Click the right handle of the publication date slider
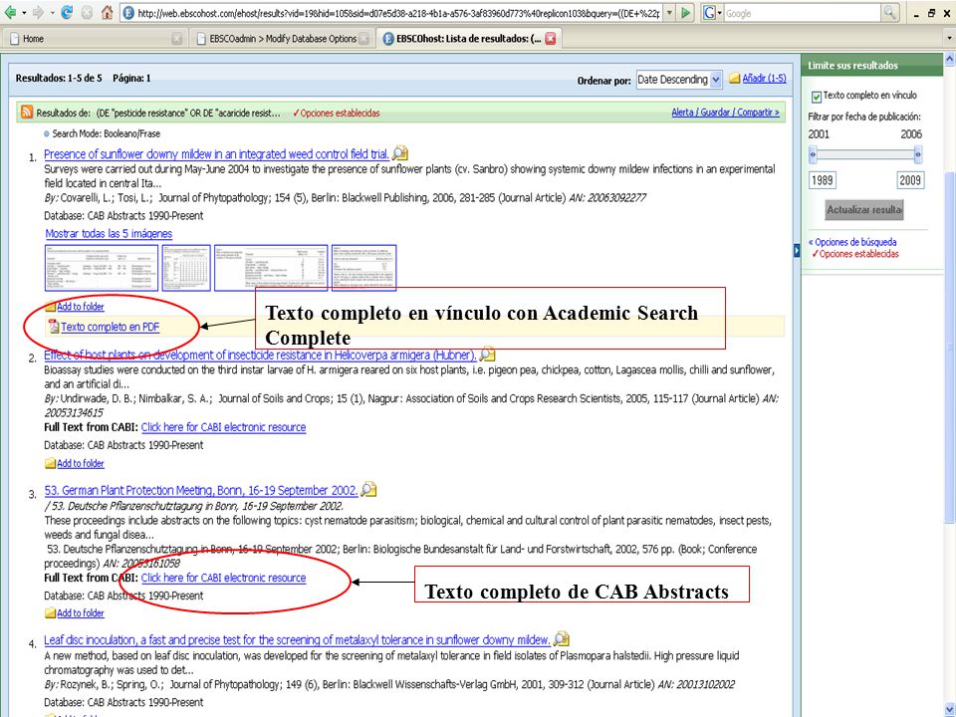The image size is (956, 717). tap(918, 155)
